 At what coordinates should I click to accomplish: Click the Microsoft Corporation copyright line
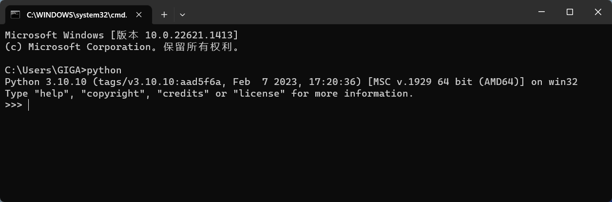[x=122, y=47]
